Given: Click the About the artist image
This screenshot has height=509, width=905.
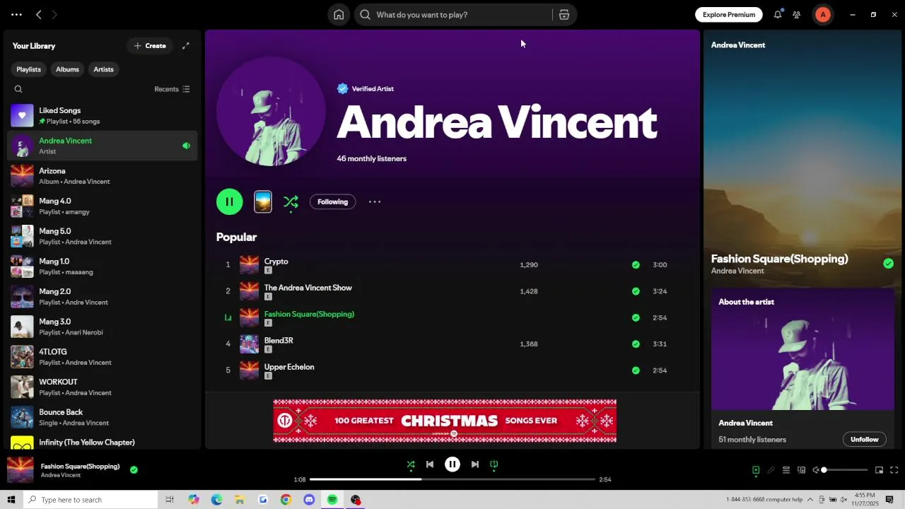Looking at the screenshot, I should (802, 349).
